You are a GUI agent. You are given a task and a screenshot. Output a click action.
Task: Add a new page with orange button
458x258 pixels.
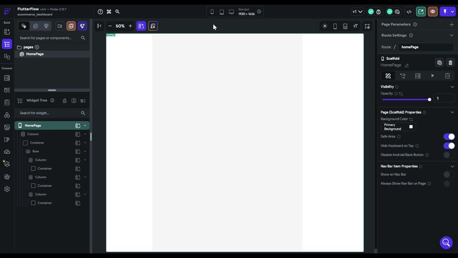71,26
